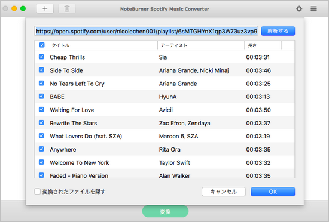Select the song title BABE
The height and width of the screenshot is (222, 329).
57,97
